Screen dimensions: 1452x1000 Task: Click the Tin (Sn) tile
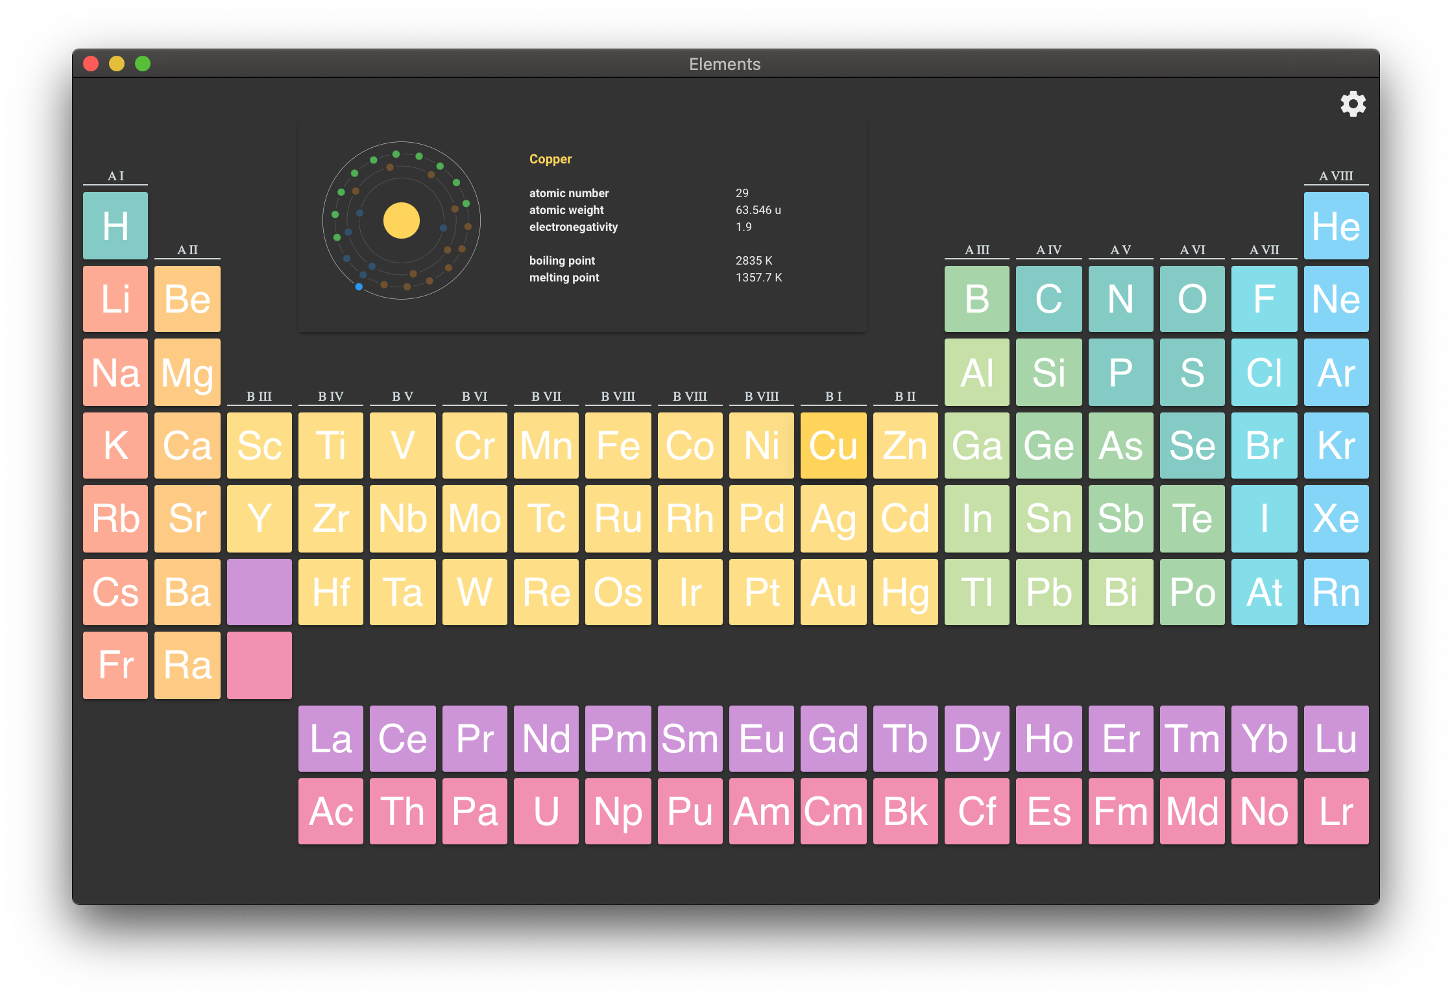coord(1048,519)
